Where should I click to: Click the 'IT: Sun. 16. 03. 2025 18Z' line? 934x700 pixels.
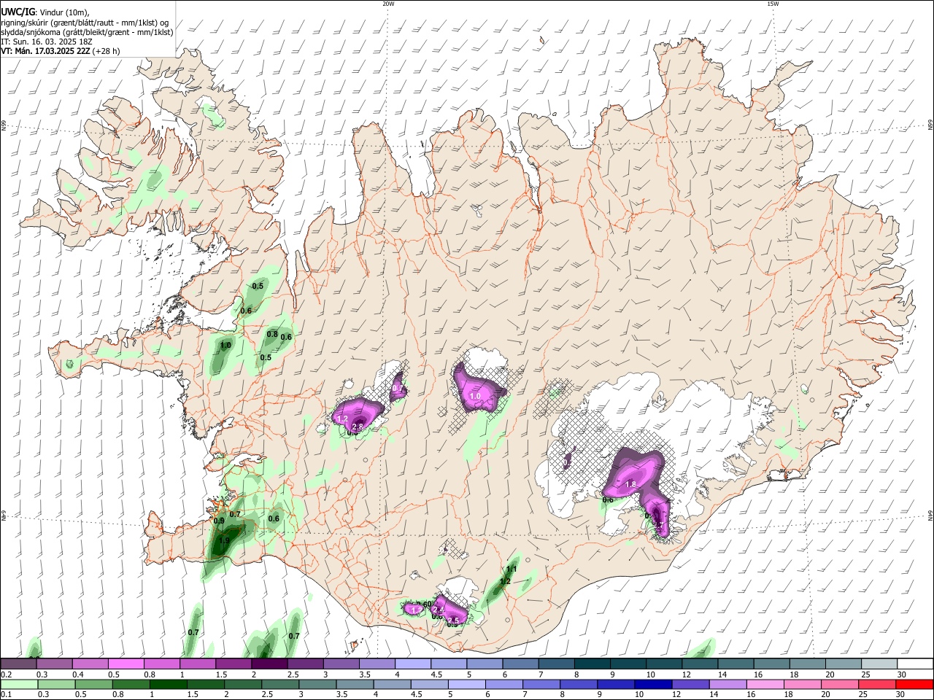pos(45,42)
